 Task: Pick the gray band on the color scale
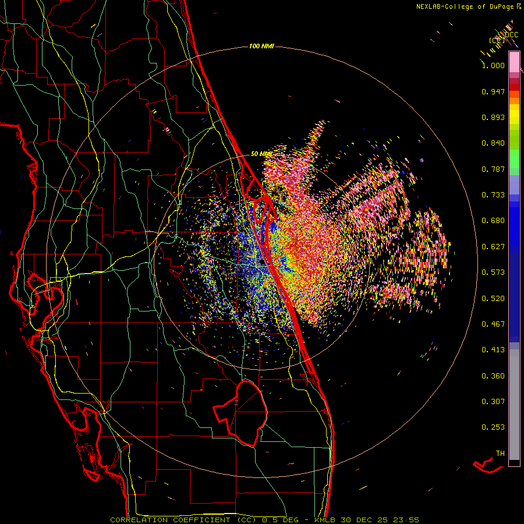[514, 405]
